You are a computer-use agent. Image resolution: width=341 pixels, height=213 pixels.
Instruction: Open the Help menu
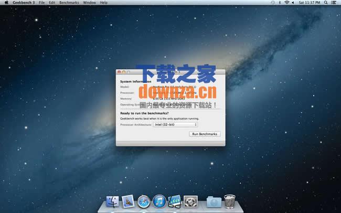click(x=104, y=3)
